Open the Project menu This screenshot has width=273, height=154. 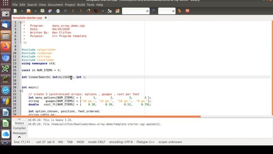[x=70, y=5]
